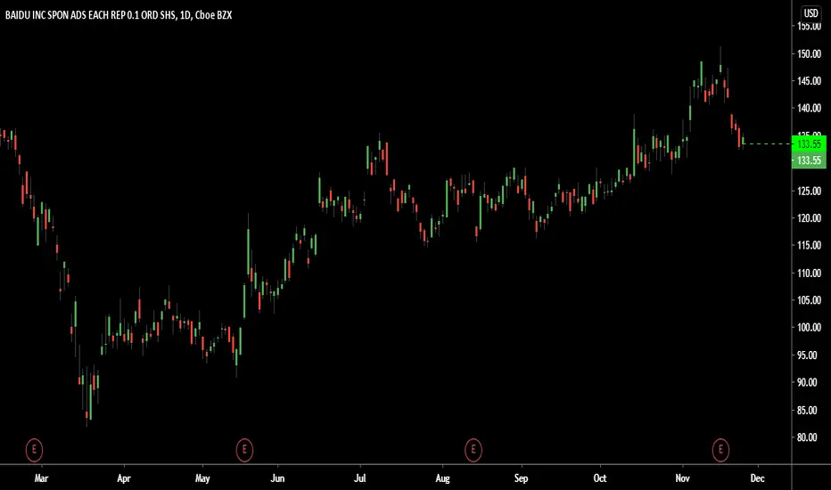The height and width of the screenshot is (490, 831).
Task: Open the earnings marker in mid-May
Action: (x=244, y=450)
